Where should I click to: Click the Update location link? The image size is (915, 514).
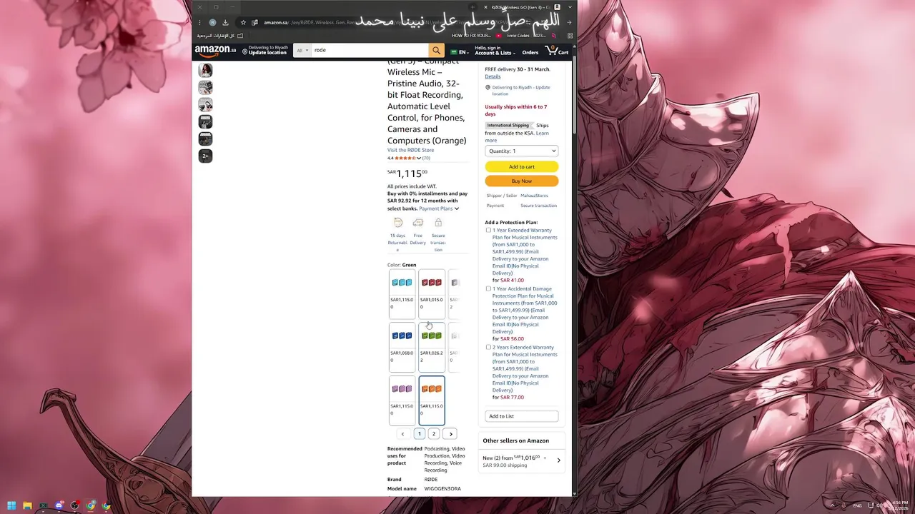point(267,53)
